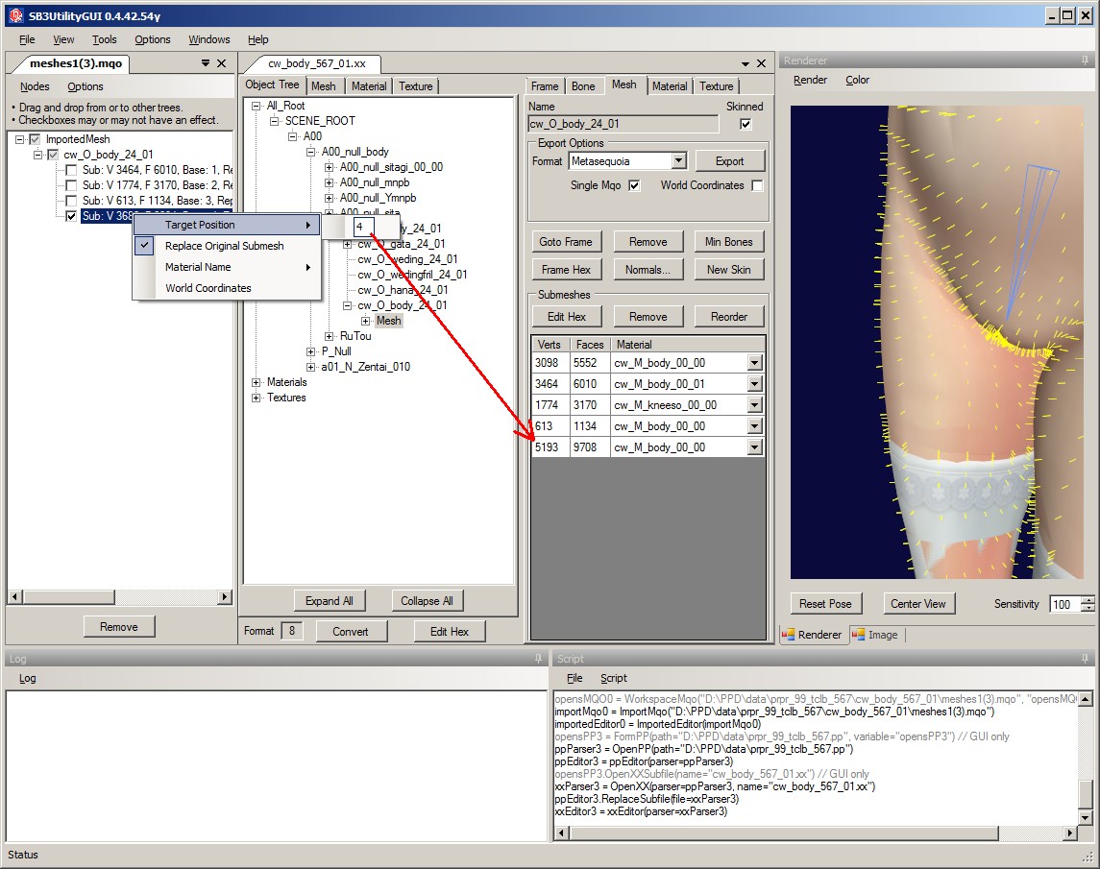The image size is (1100, 869).
Task: Open the Tools menu
Action: (104, 39)
